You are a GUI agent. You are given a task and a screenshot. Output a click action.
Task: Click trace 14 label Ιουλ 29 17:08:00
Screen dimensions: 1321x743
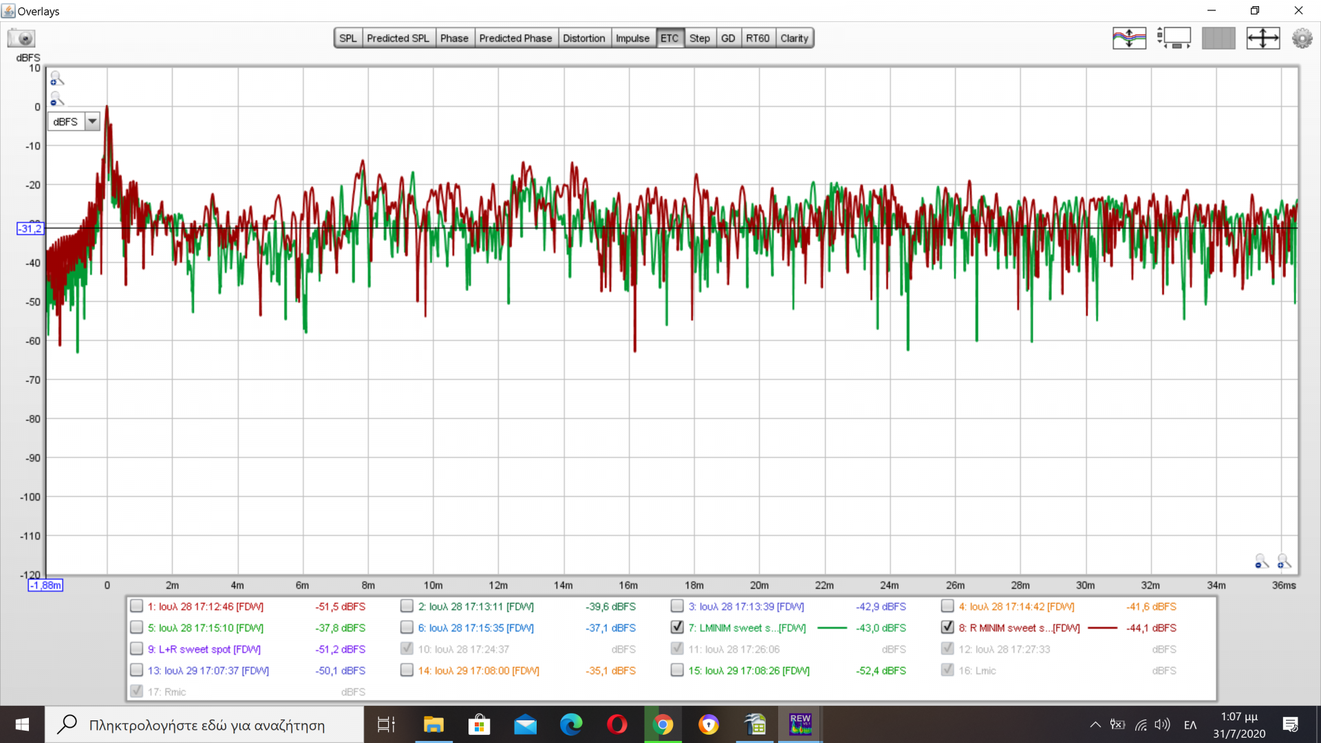(478, 670)
